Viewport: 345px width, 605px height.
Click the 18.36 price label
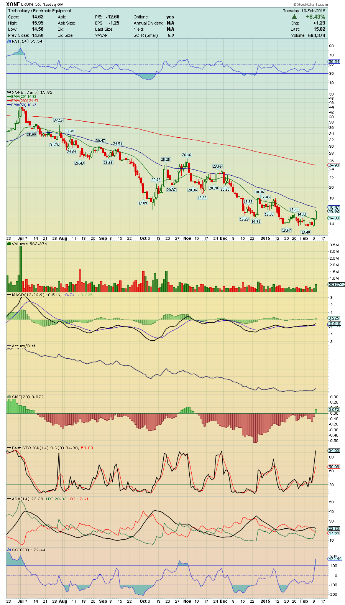click(x=260, y=192)
